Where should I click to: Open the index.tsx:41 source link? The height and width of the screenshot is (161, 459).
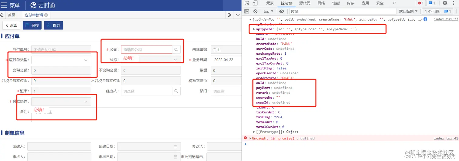click(x=446, y=138)
